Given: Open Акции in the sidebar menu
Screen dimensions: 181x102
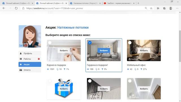Looking at the screenshot, I should 30,64.
